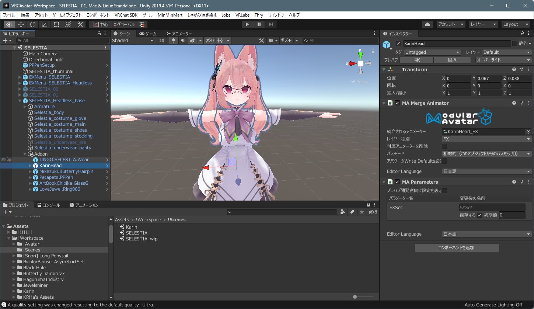The height and width of the screenshot is (309, 534).
Task: Click the prefab 開く button
Action: (x=416, y=60)
